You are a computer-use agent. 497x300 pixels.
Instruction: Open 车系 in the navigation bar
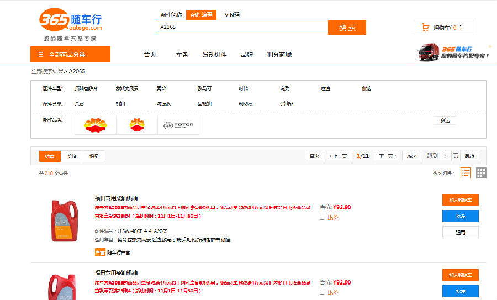182,55
